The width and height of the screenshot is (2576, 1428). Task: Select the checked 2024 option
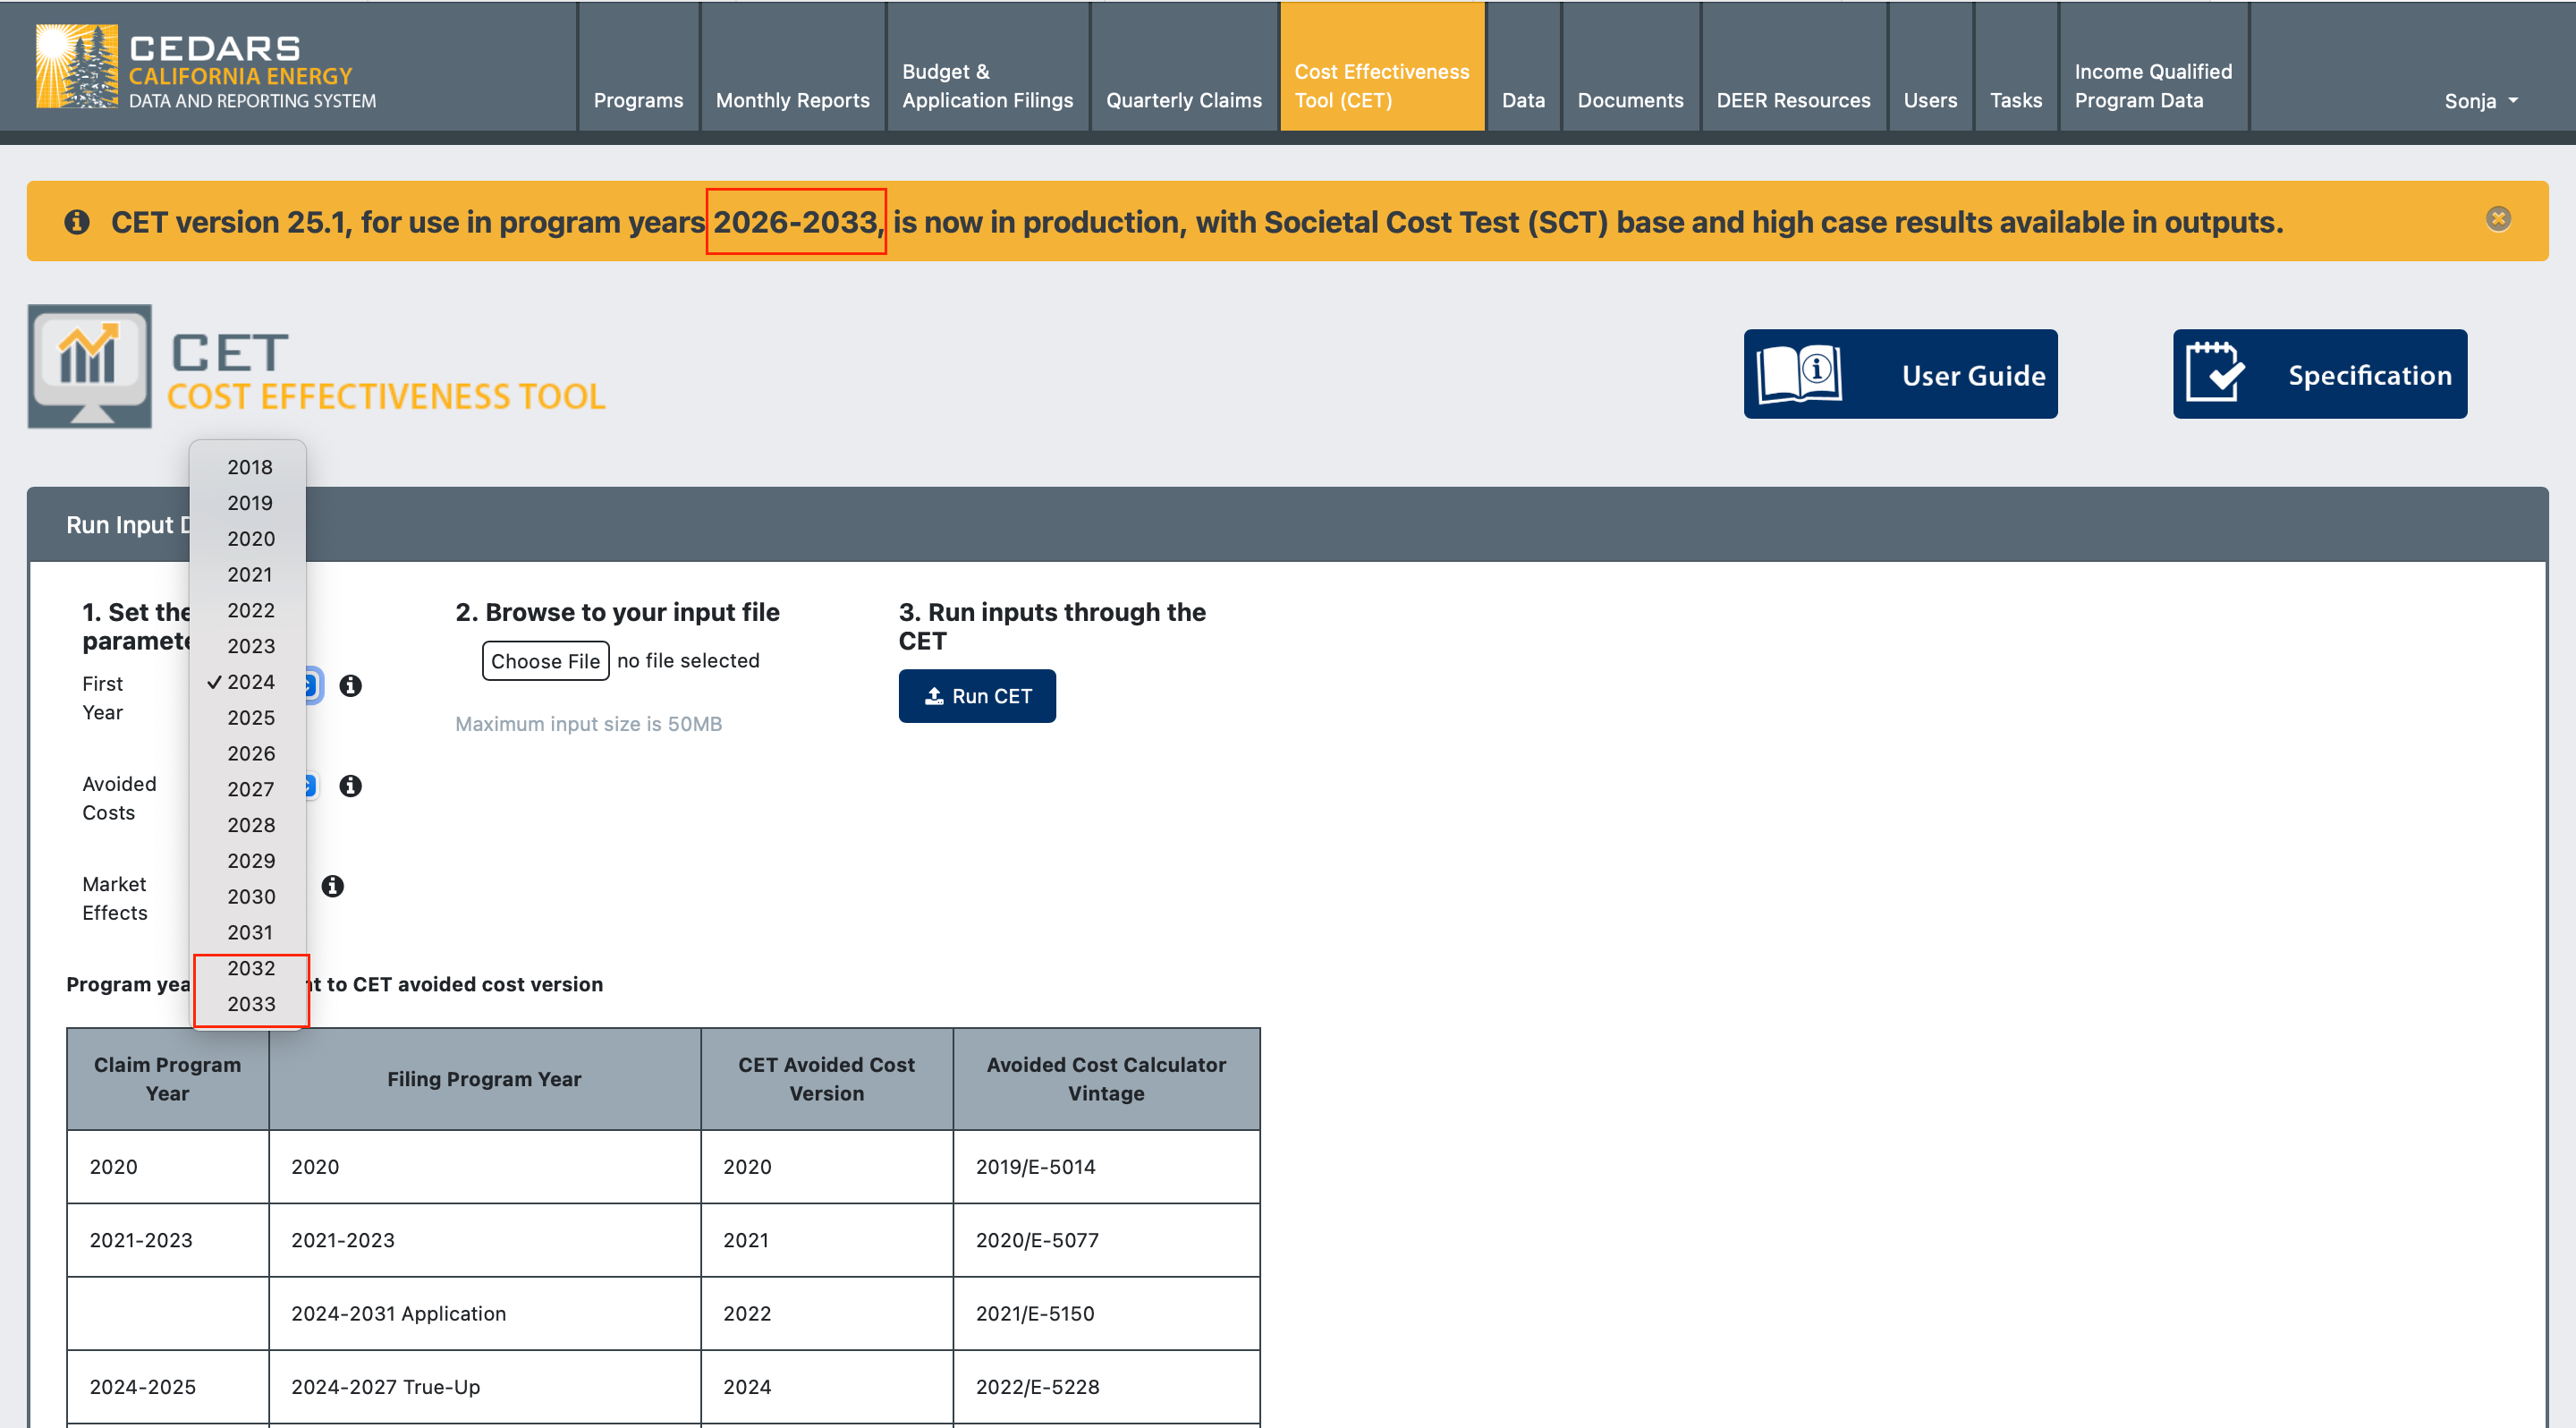[250, 682]
